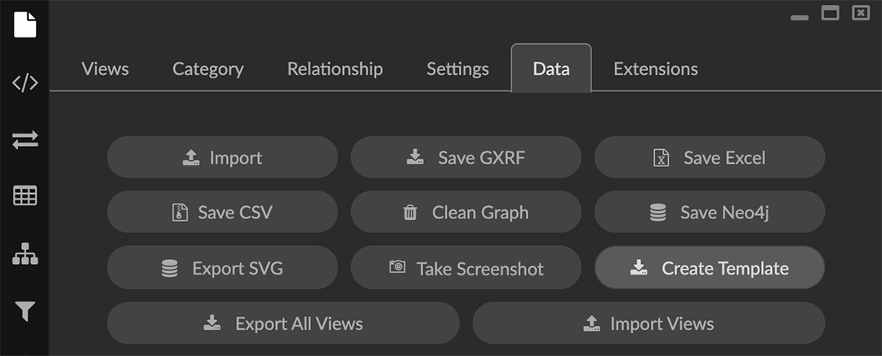882x356 pixels.
Task: Open the filter funnel sidebar icon
Action: point(24,311)
